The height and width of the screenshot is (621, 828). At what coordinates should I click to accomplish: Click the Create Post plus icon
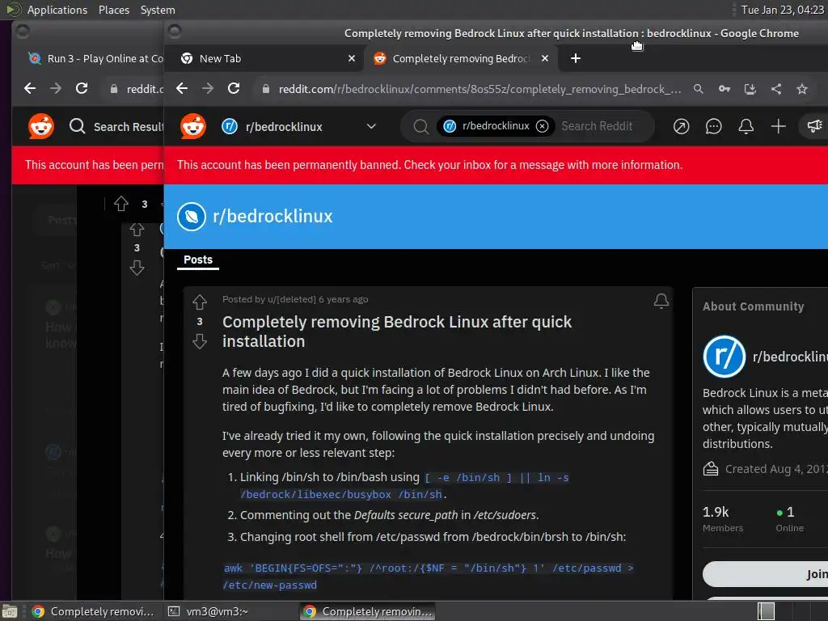778,126
